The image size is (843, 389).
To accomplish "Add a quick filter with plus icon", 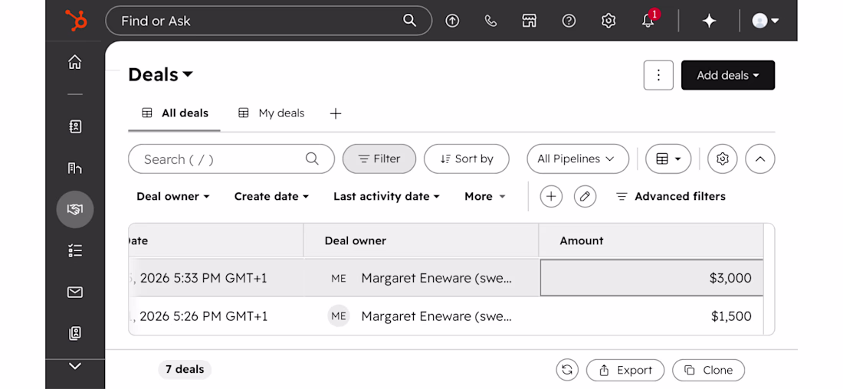I will point(550,196).
